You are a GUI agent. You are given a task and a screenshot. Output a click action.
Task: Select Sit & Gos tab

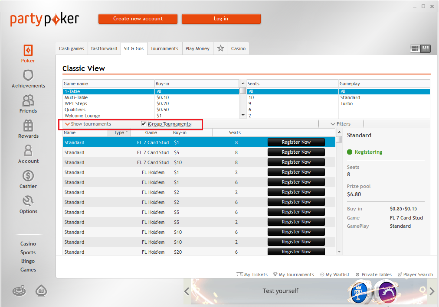[134, 48]
